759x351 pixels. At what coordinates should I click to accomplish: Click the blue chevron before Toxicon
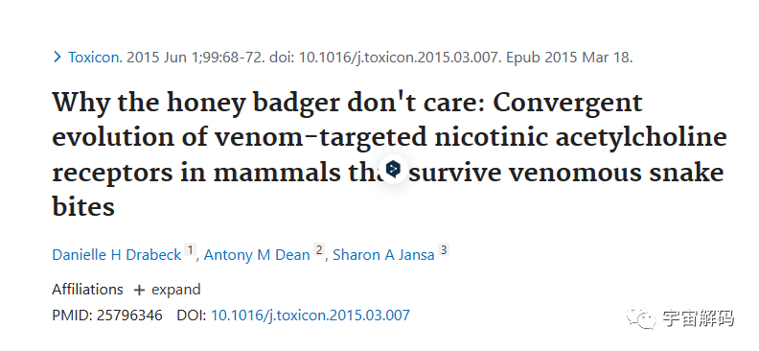point(57,58)
